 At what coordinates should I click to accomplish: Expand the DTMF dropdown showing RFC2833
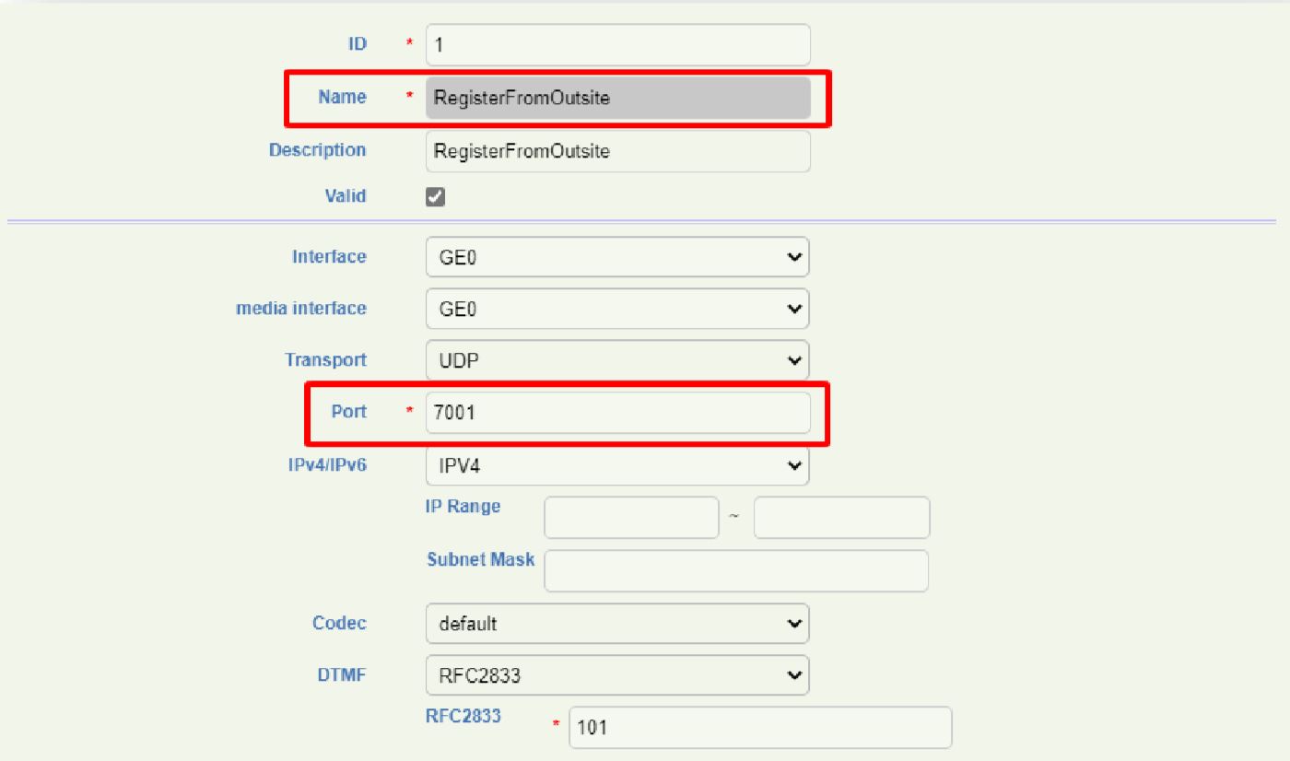(617, 675)
